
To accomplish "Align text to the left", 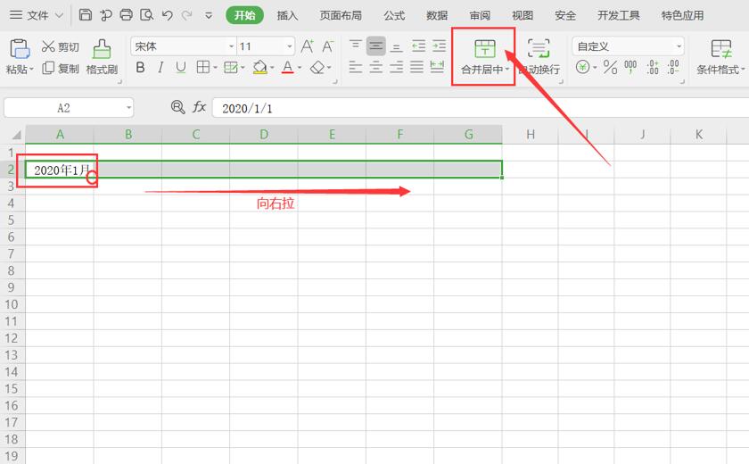I will pos(356,67).
